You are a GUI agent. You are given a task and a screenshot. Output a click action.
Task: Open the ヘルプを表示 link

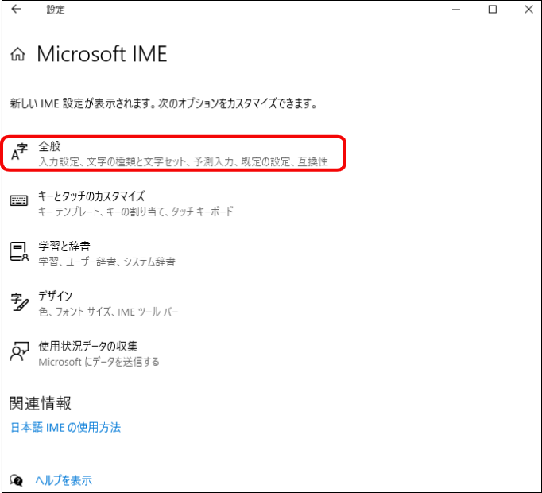coord(64,480)
